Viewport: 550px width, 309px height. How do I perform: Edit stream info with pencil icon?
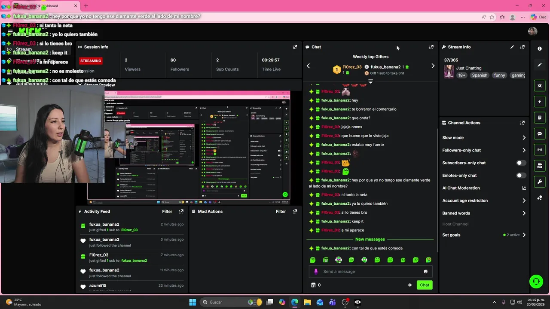point(512,47)
